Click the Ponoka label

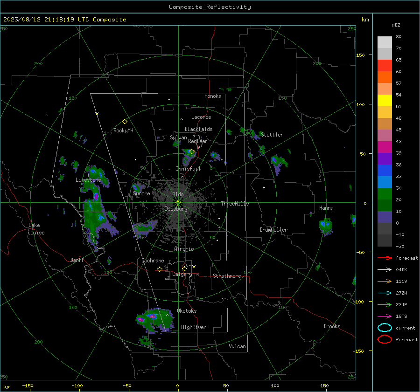213,96
